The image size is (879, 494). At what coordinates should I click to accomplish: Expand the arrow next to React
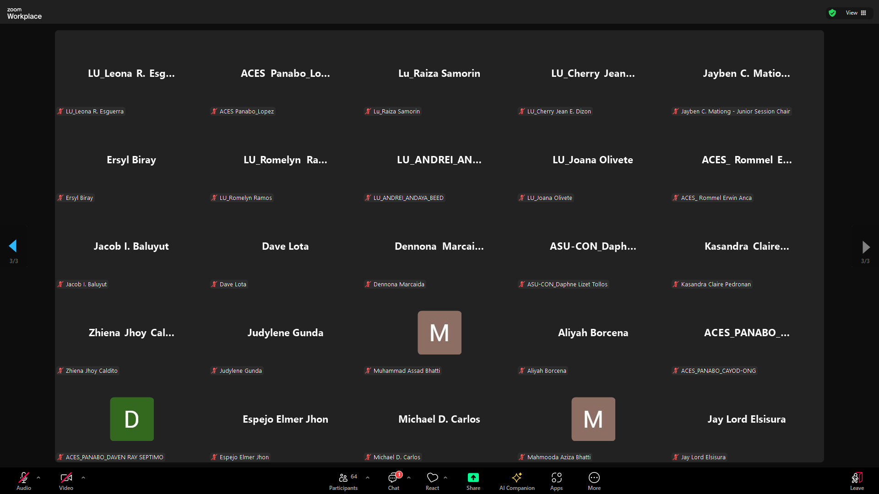445,478
